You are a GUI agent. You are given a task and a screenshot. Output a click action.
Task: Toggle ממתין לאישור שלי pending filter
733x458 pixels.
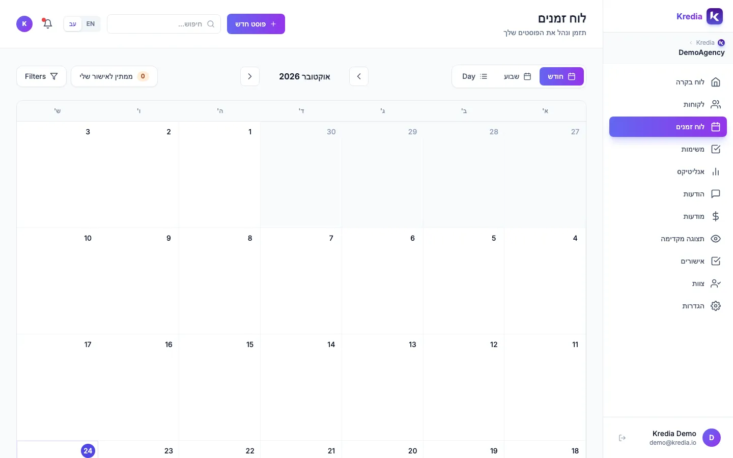[x=114, y=76]
